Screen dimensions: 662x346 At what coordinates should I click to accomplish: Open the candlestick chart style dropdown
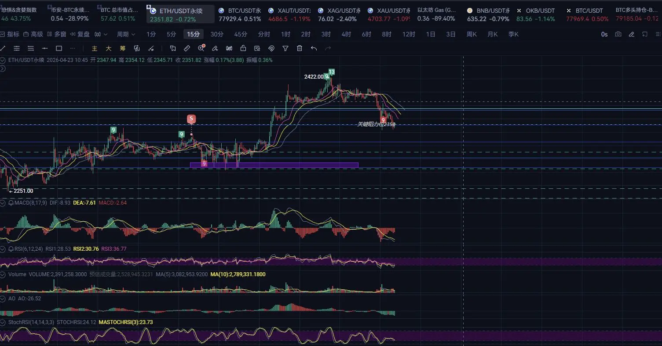101,34
